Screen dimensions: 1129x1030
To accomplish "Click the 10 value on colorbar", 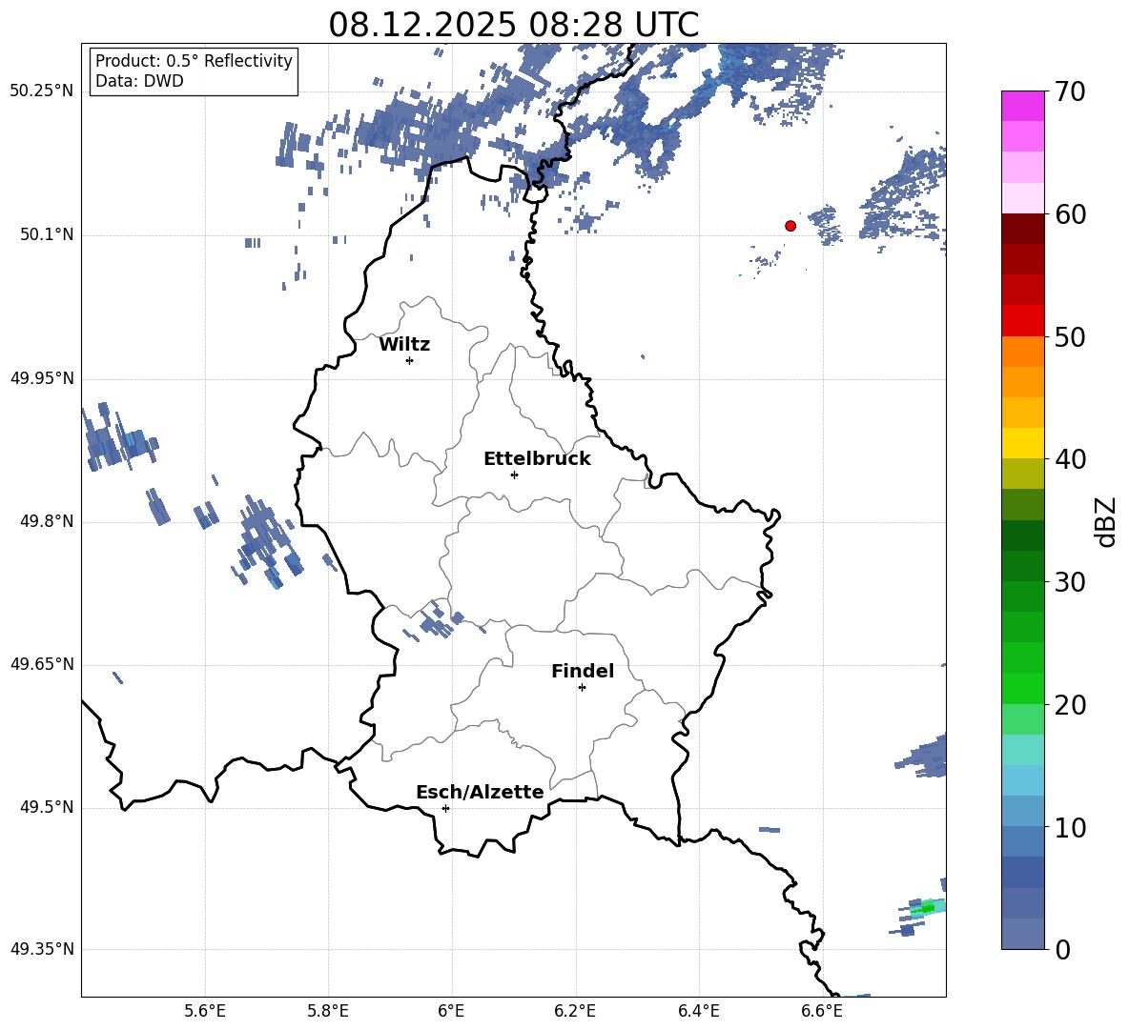I will pos(1069,827).
